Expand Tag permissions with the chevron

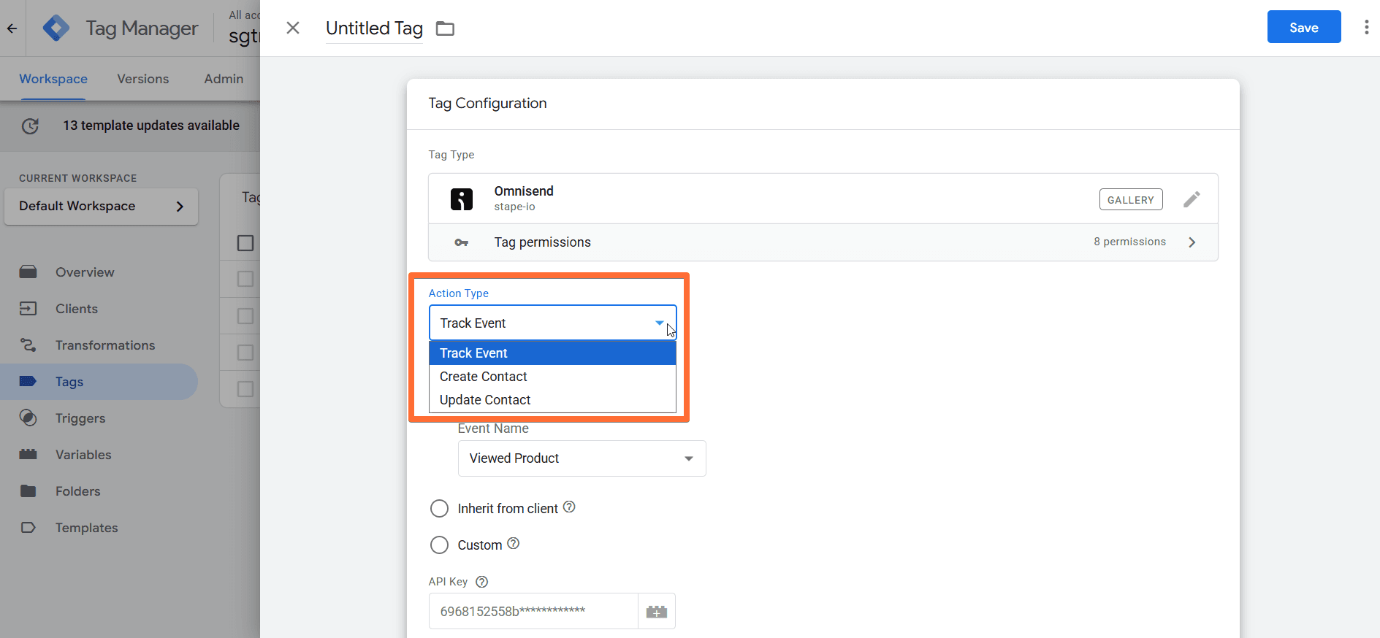pos(1192,242)
